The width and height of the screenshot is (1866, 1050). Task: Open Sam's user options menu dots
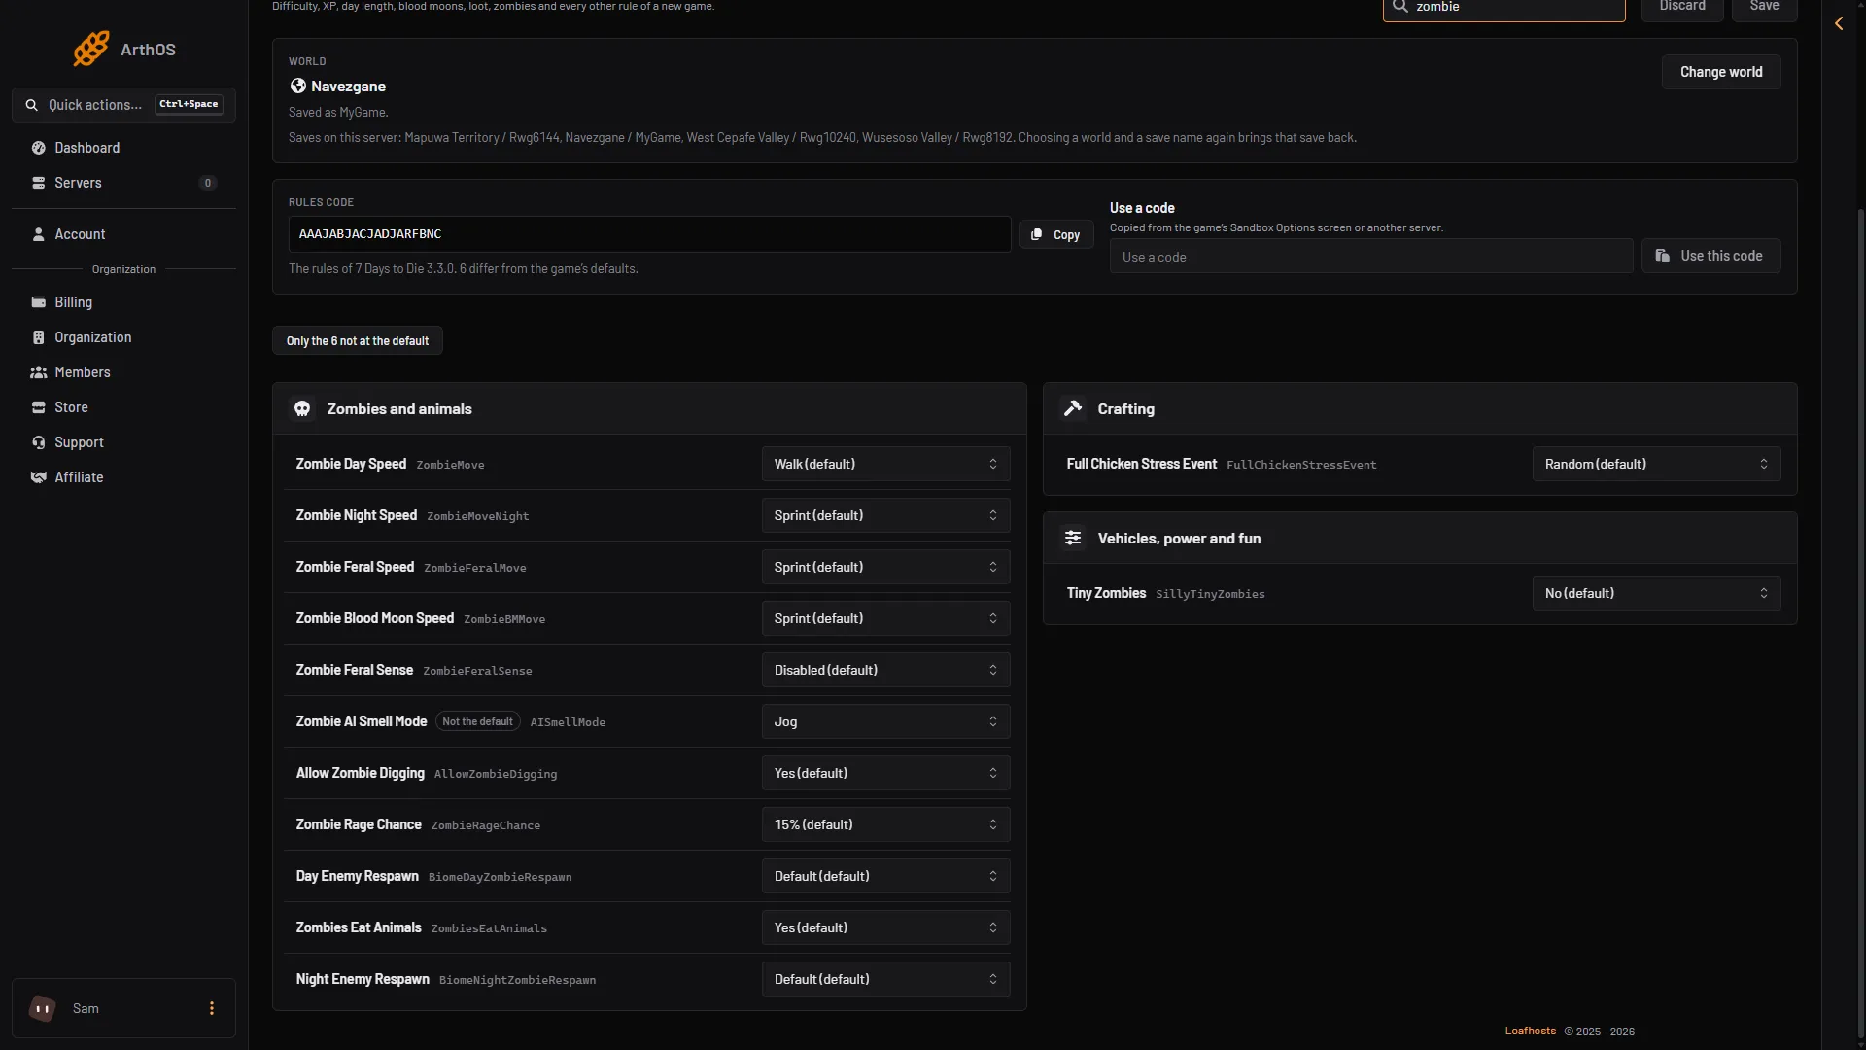coord(212,1009)
